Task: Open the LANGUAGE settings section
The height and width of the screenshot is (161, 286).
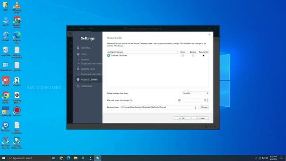Action: coord(87,86)
